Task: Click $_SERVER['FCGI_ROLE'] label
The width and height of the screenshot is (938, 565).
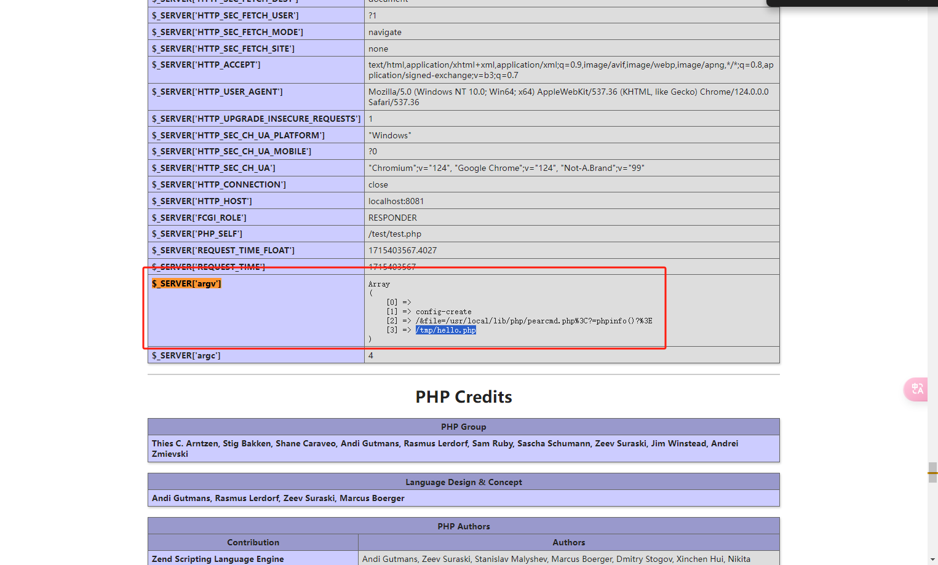Action: pos(199,218)
